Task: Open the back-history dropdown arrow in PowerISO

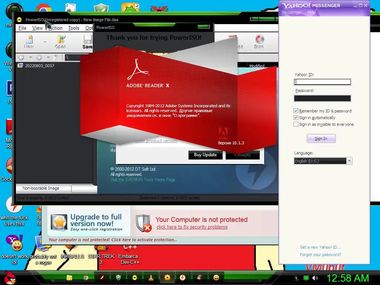Action: click(30, 58)
